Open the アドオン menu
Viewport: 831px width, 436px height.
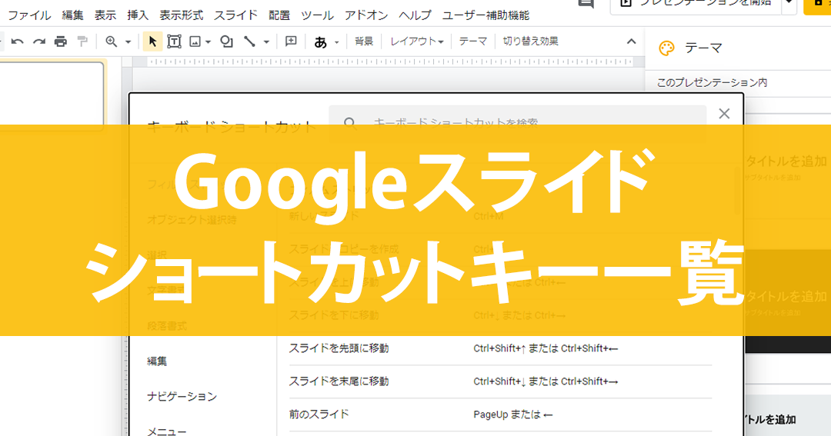pos(366,15)
